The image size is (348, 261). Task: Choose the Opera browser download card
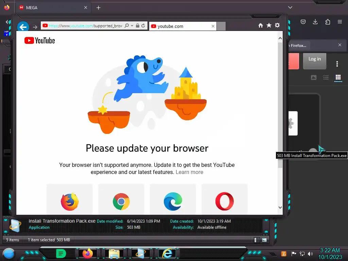tap(224, 199)
